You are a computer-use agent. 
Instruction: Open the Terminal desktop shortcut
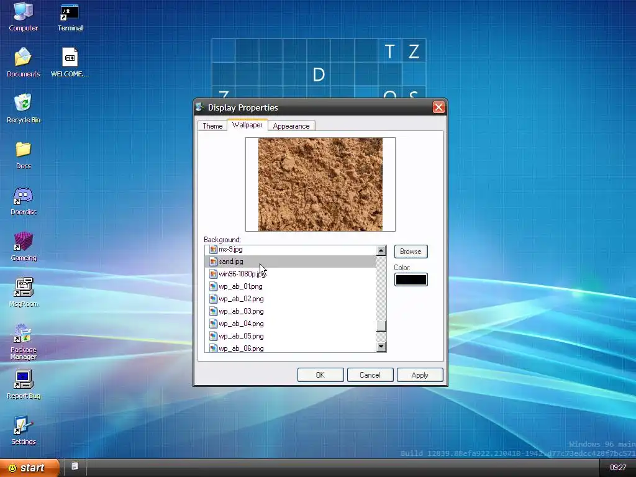click(x=70, y=17)
